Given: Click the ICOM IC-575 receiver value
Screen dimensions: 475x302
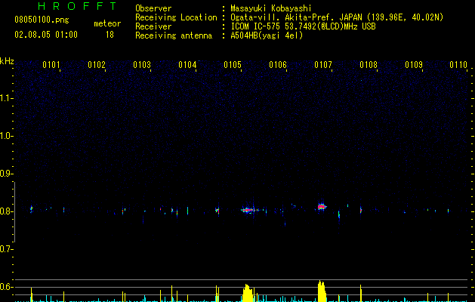Looking at the screenshot, I should click(304, 26).
